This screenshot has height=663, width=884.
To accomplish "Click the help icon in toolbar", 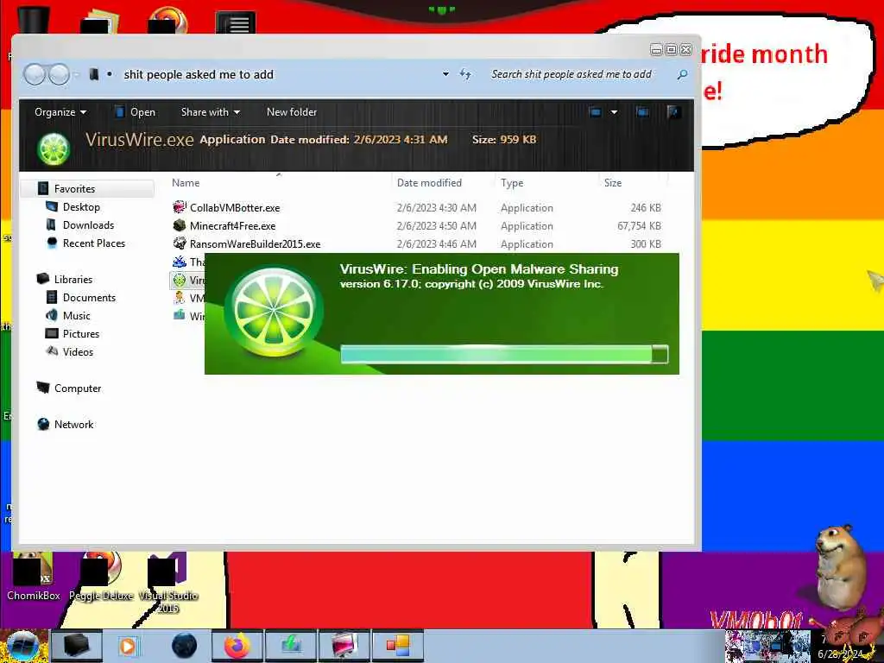I will coord(673,112).
